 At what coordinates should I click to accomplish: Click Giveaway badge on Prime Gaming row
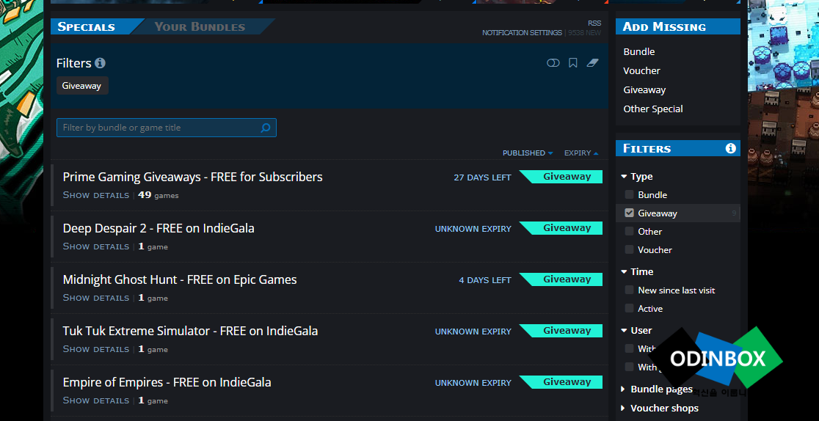[x=561, y=177]
